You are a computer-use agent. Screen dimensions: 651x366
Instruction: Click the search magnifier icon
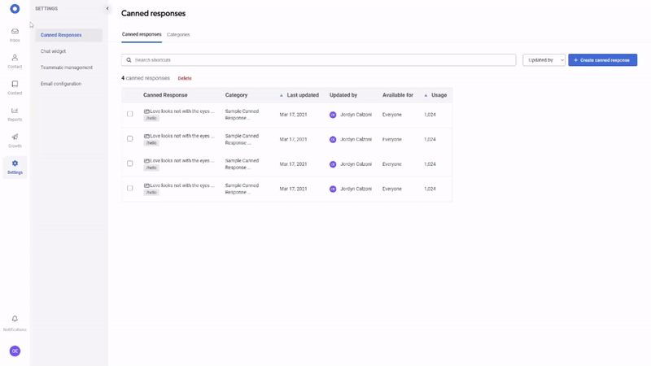point(129,60)
